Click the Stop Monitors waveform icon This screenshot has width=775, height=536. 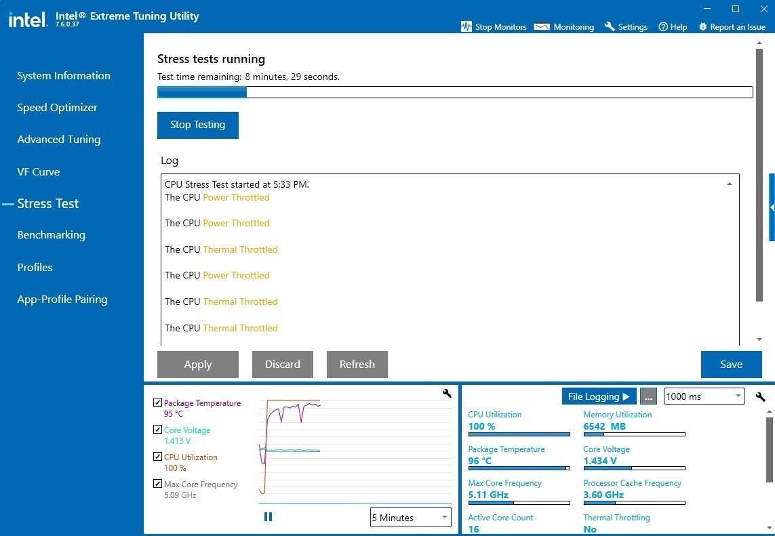tap(466, 26)
